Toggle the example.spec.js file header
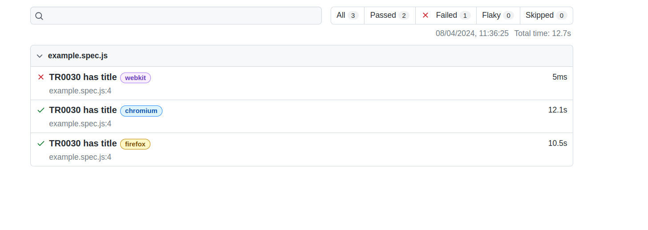 pos(301,56)
